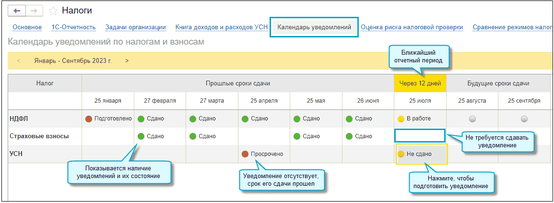Click the 25 июля date header
The image size is (554, 203).
coord(420,101)
